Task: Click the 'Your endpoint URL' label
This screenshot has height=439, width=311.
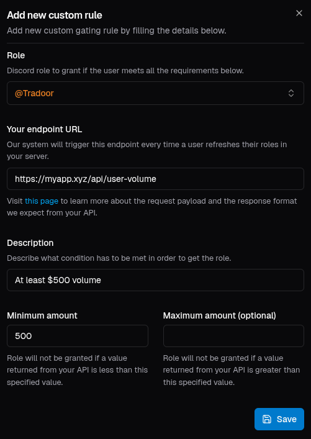Action: (45, 129)
